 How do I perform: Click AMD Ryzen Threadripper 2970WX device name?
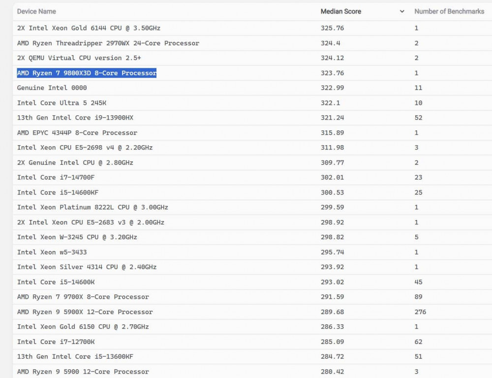[x=108, y=43]
